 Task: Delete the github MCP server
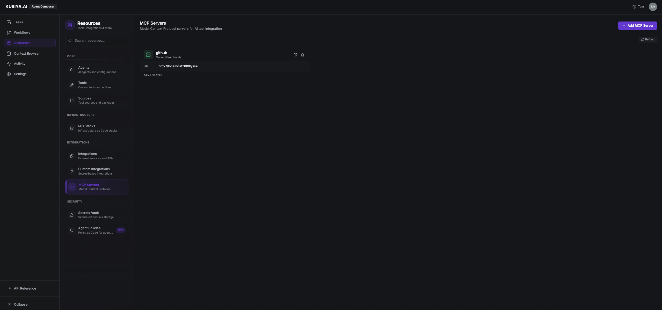[302, 55]
